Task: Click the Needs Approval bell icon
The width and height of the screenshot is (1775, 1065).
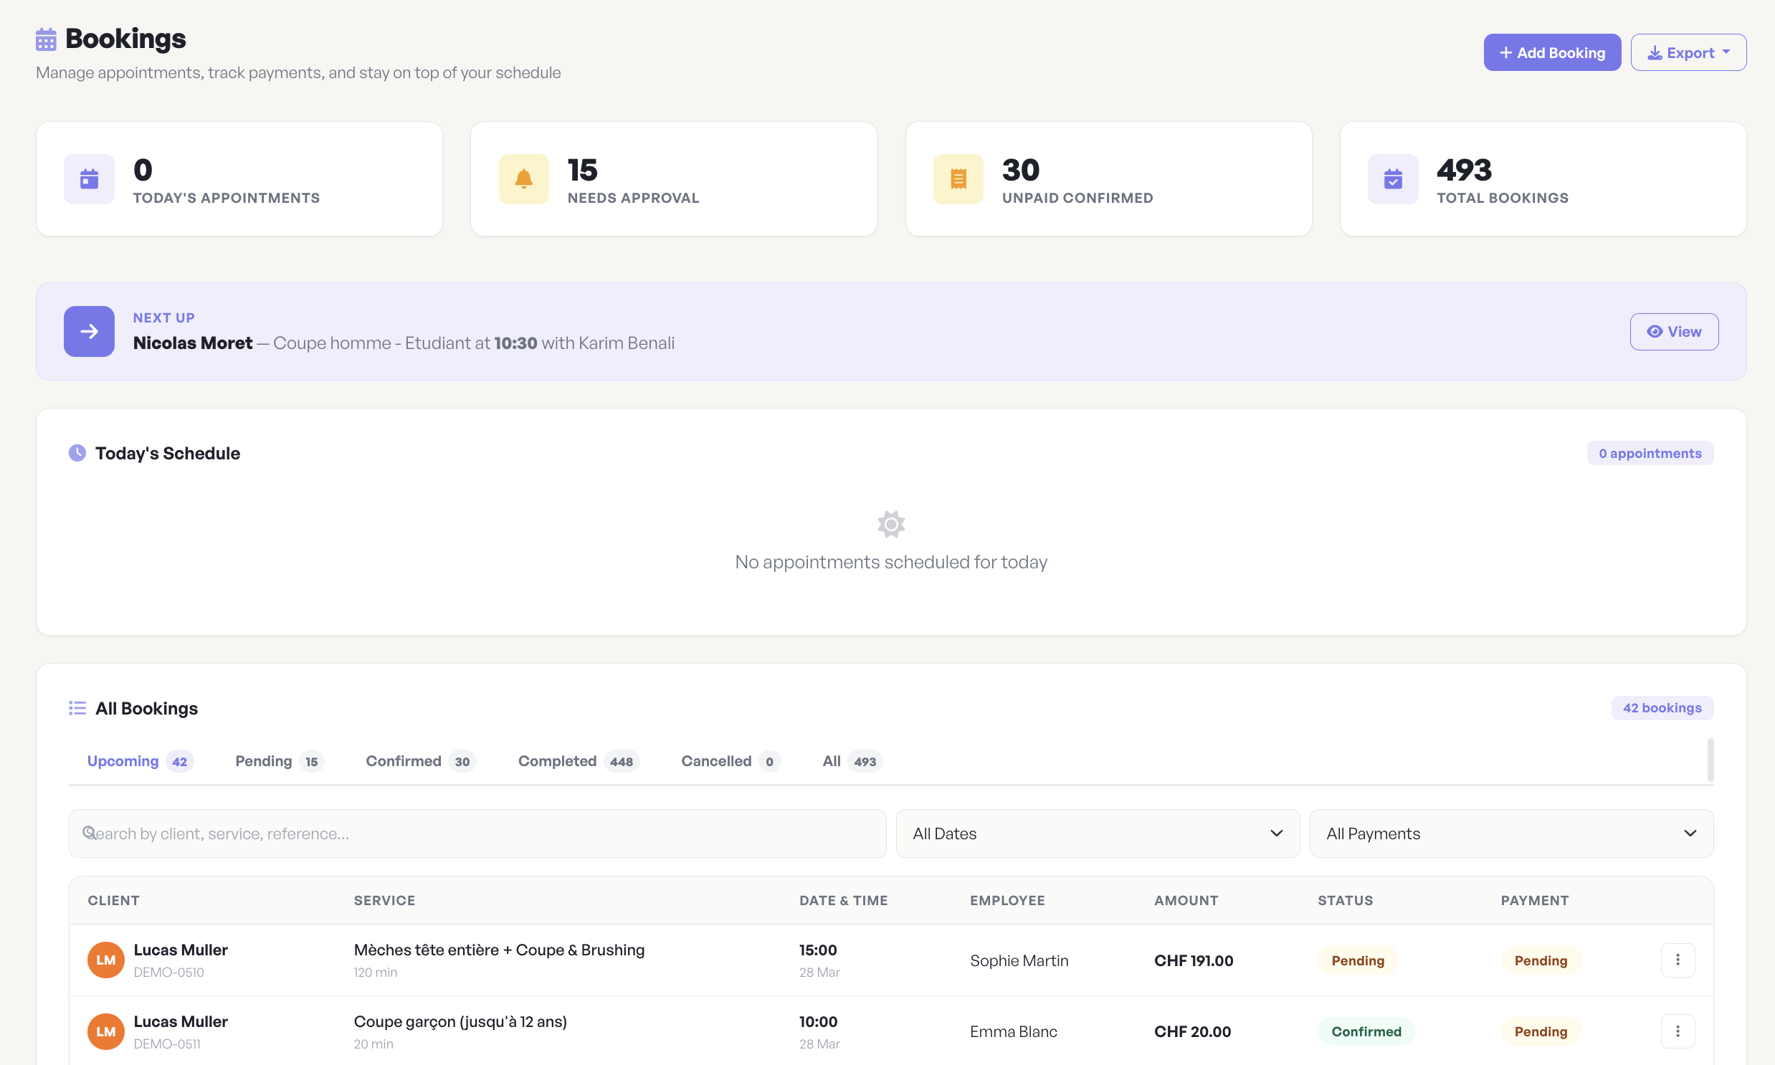Action: coord(523,178)
